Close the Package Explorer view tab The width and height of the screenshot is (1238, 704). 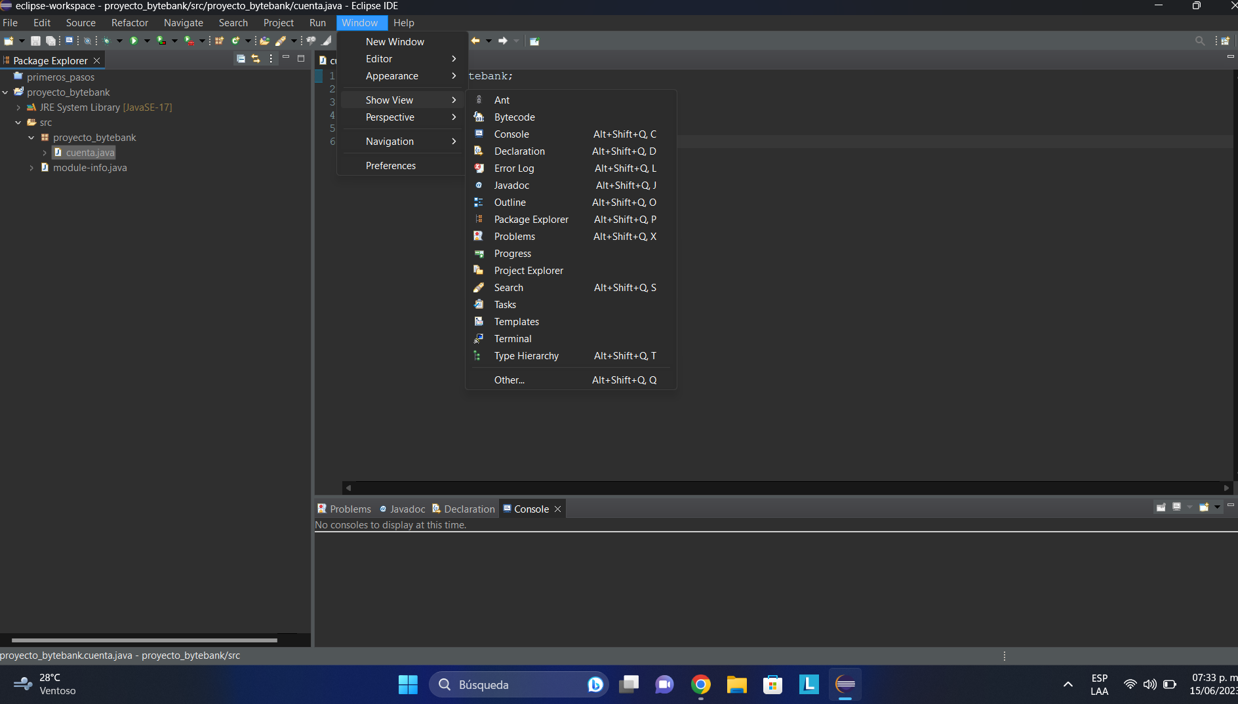tap(96, 60)
